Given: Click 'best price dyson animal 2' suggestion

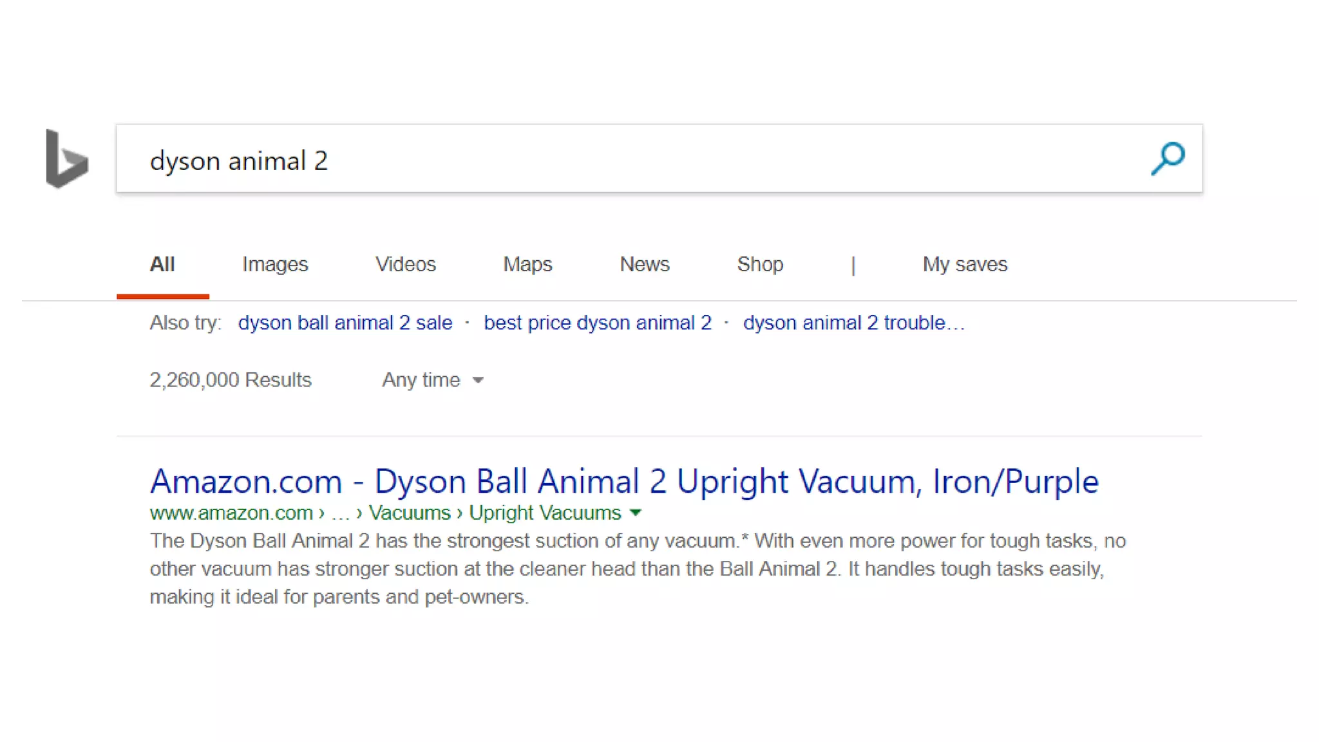Looking at the screenshot, I should click(598, 323).
